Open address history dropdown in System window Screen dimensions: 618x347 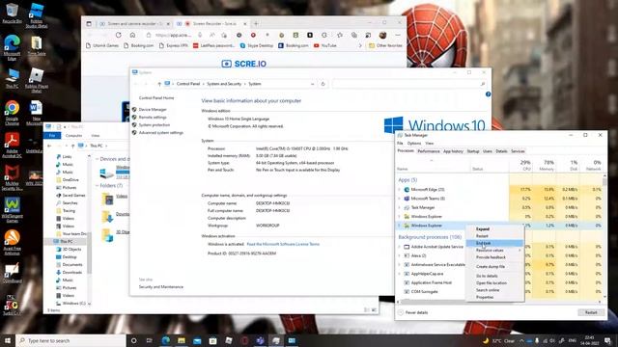[x=312, y=84]
